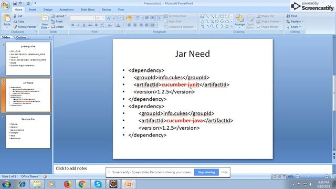Toggle strikethrough formatting
The image size is (336, 189).
(90, 25)
